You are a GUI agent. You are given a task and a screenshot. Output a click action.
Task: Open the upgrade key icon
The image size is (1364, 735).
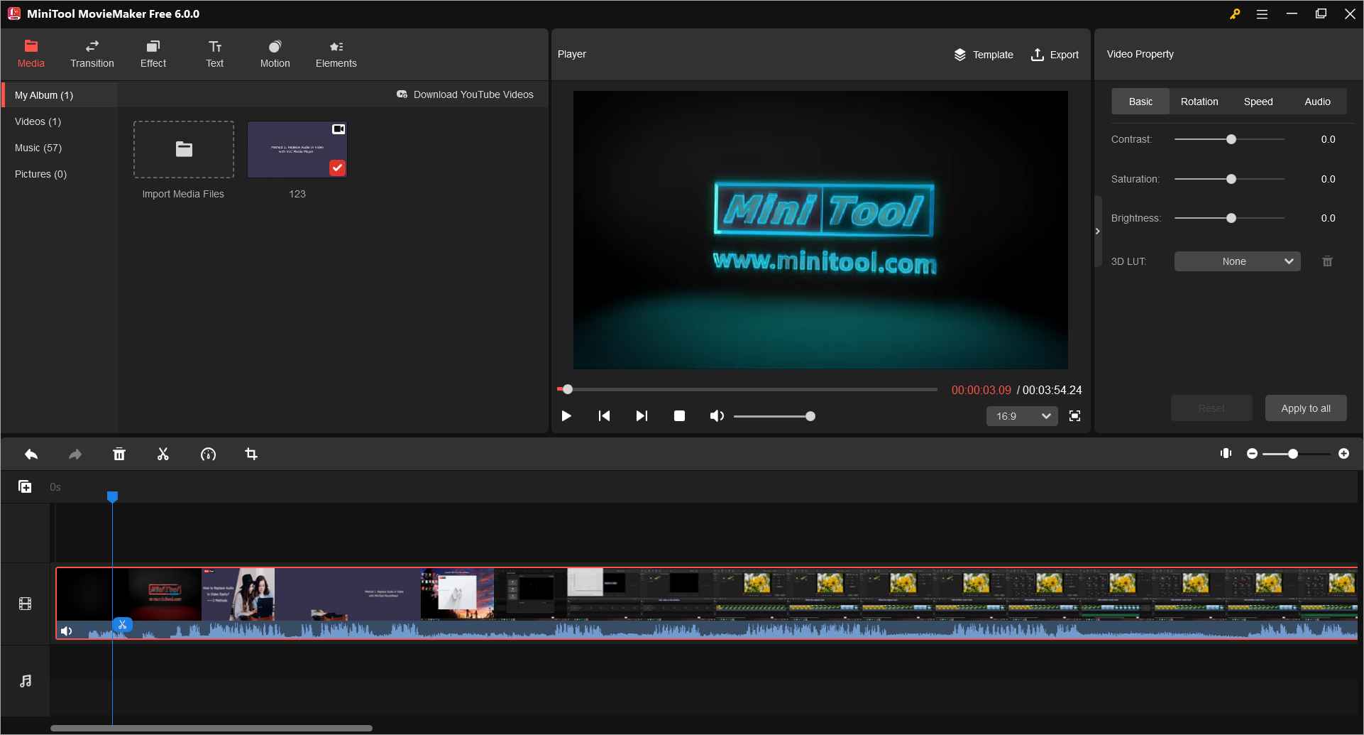[x=1235, y=14]
